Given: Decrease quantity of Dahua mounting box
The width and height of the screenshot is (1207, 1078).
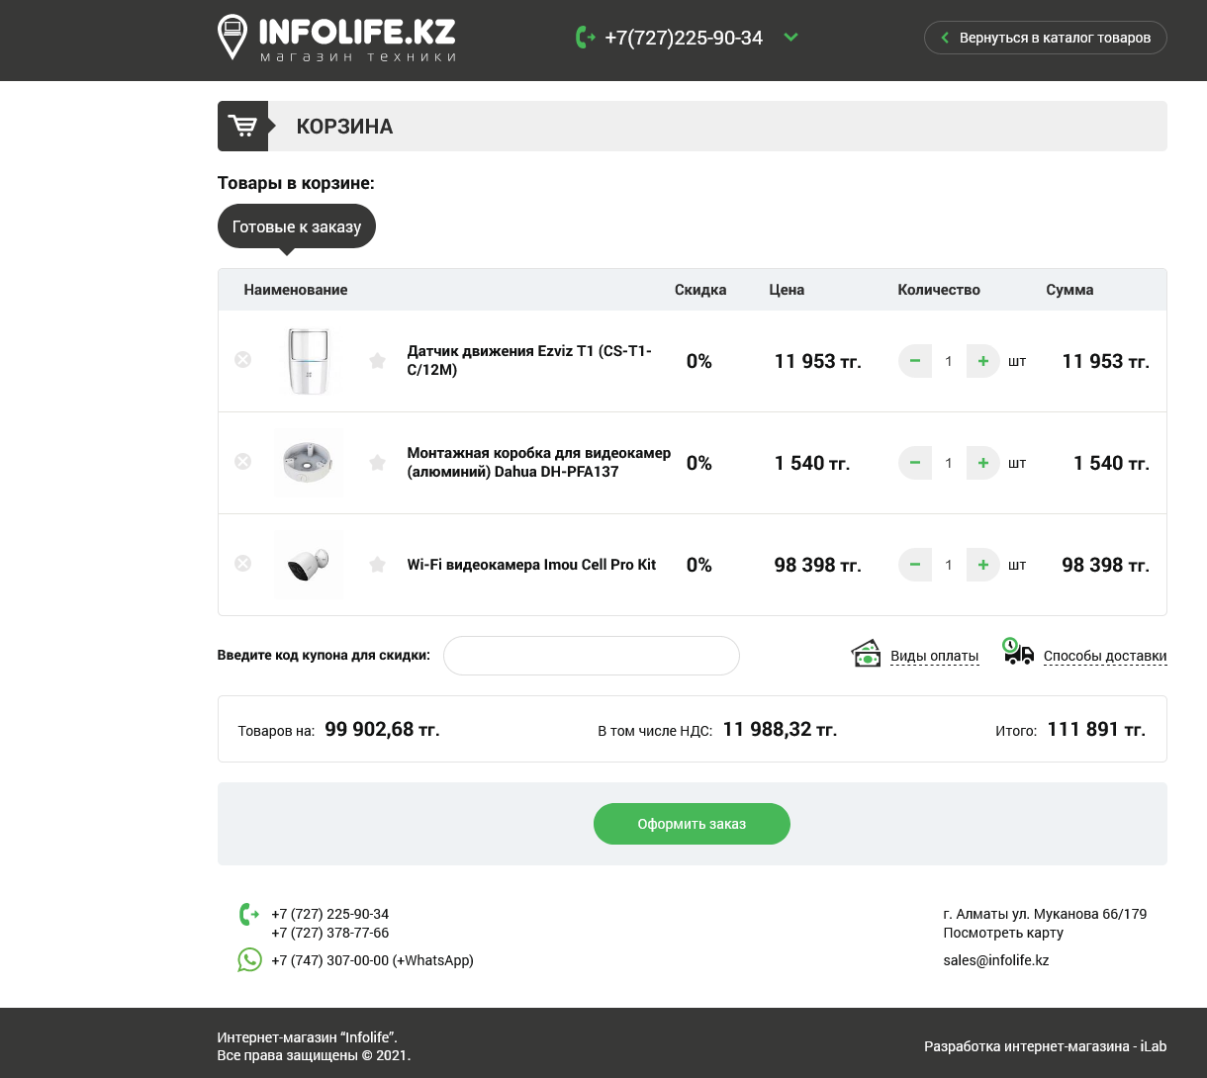Looking at the screenshot, I should (x=915, y=463).
